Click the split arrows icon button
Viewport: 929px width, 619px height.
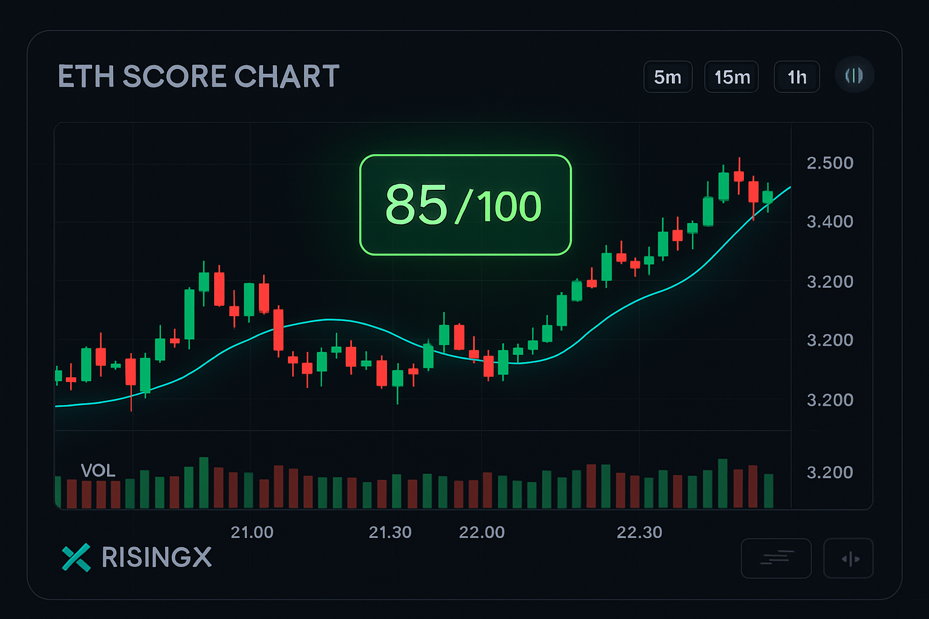point(849,559)
